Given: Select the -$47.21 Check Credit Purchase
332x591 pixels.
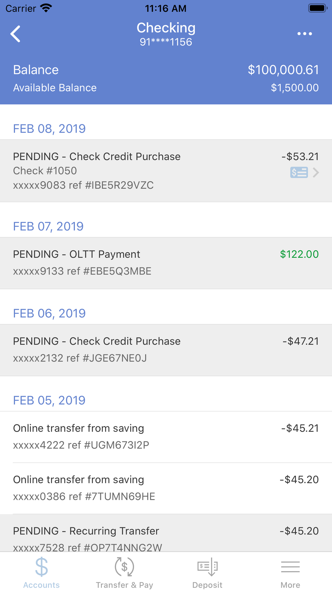Looking at the screenshot, I should pyautogui.click(x=166, y=350).
